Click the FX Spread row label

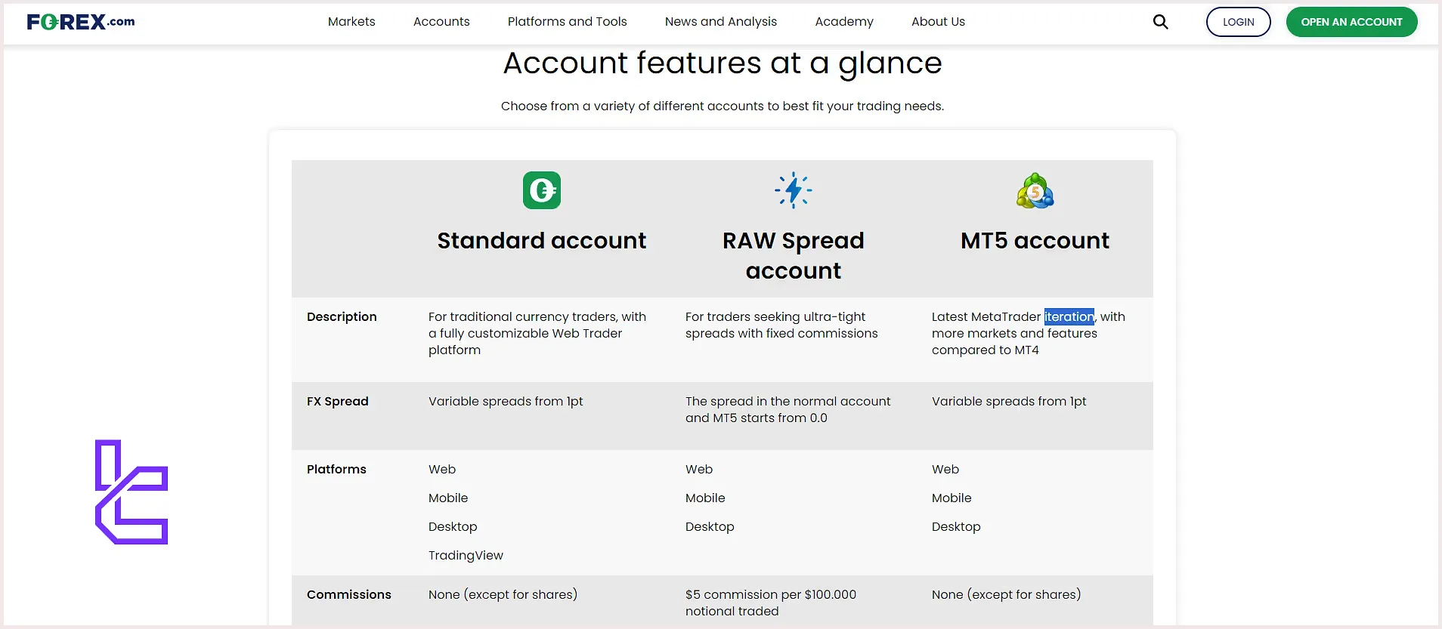(338, 402)
